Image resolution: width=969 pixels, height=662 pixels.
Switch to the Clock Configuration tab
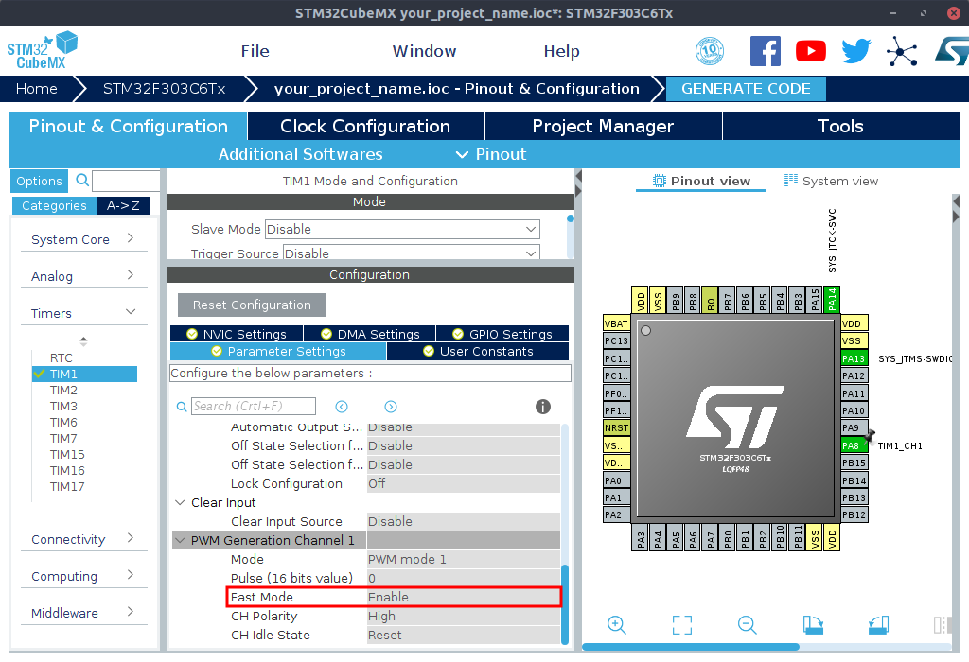pos(365,126)
